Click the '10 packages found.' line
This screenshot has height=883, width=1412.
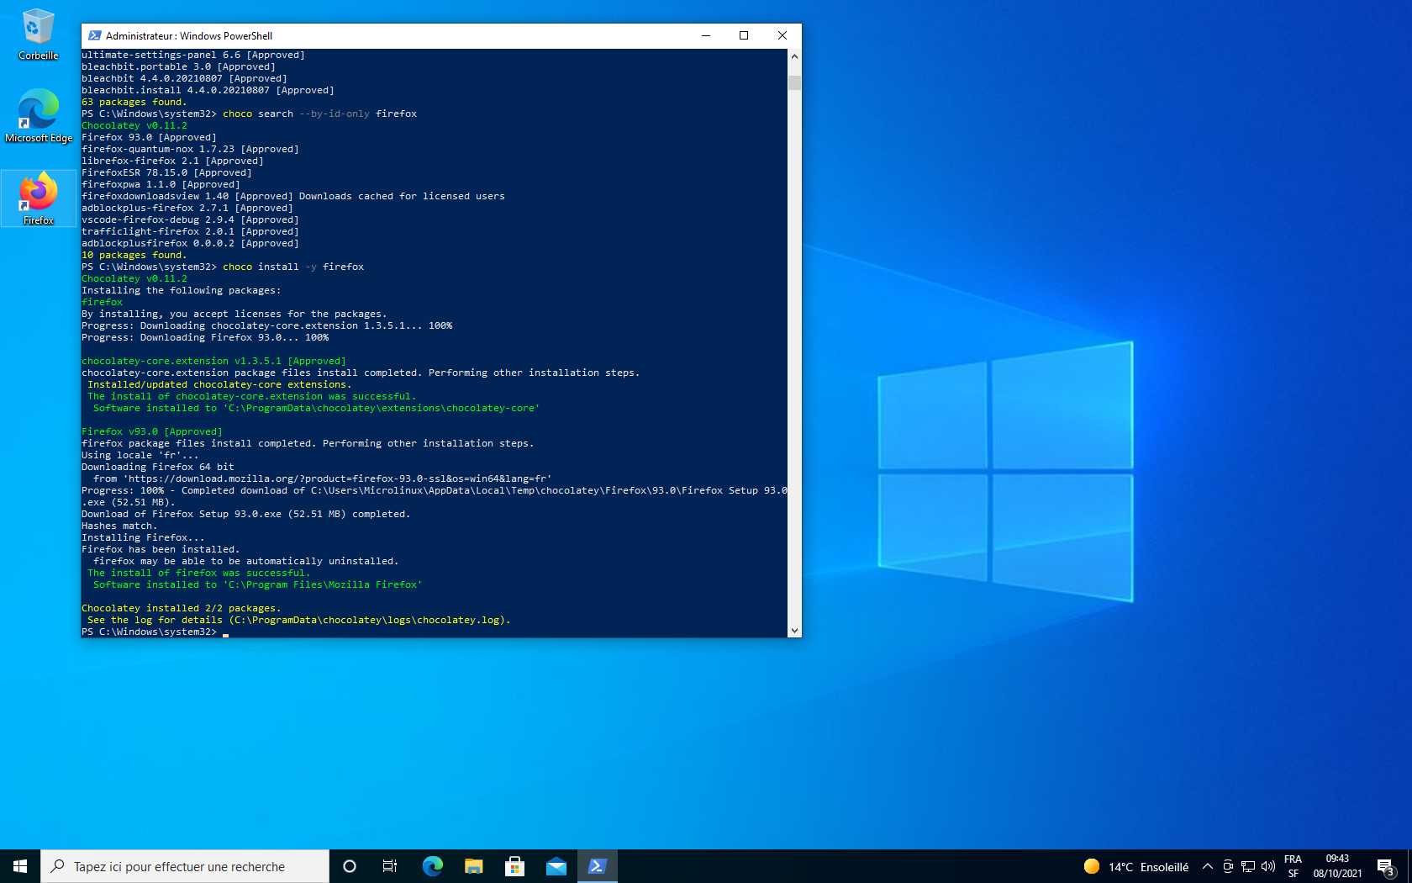[x=134, y=255]
